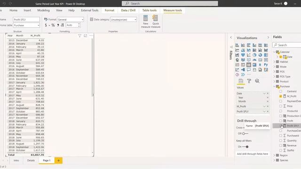
Task: Click the measure Name input field
Action: tap(26, 20)
